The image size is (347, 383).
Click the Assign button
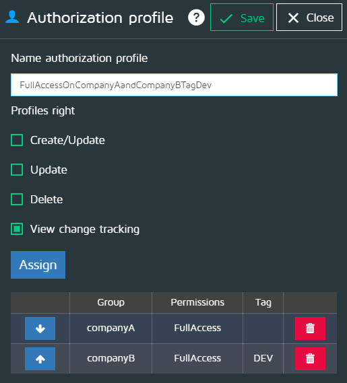(38, 265)
